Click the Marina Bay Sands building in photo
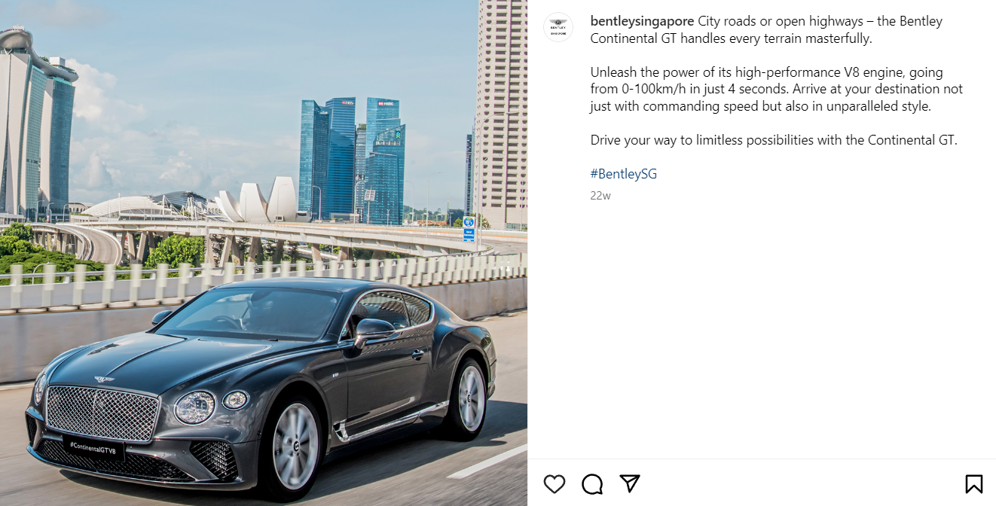The width and height of the screenshot is (996, 506). pos(36,120)
